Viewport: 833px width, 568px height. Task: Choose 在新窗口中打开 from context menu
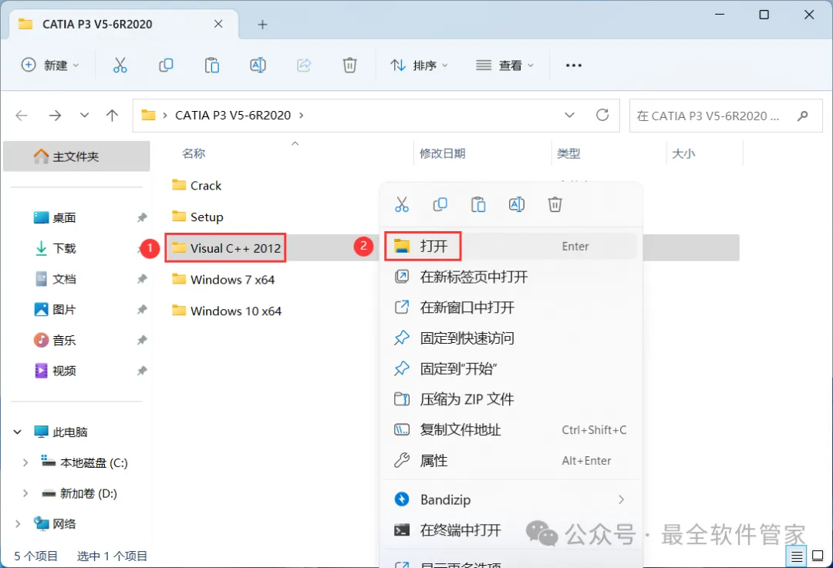[510, 308]
